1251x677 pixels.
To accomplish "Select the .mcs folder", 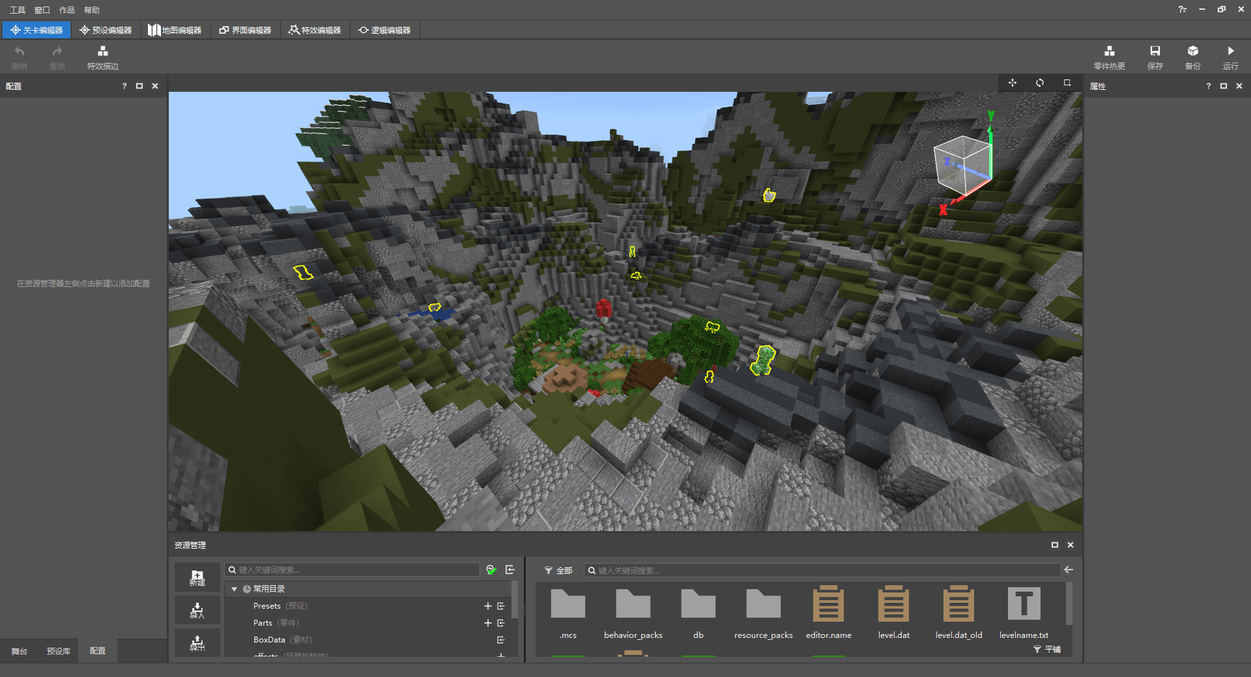I will click(x=568, y=613).
